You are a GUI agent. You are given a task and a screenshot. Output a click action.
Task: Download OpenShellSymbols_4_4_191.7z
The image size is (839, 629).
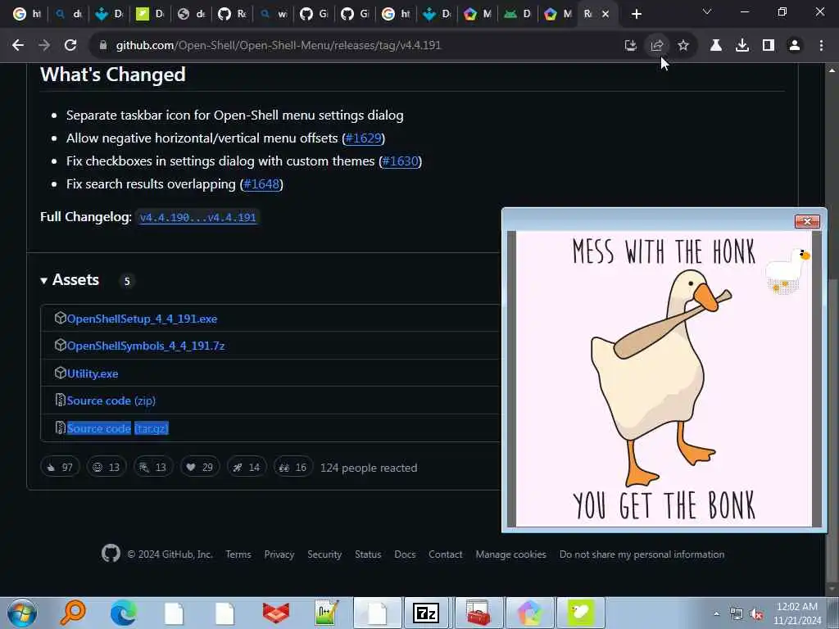pos(146,346)
